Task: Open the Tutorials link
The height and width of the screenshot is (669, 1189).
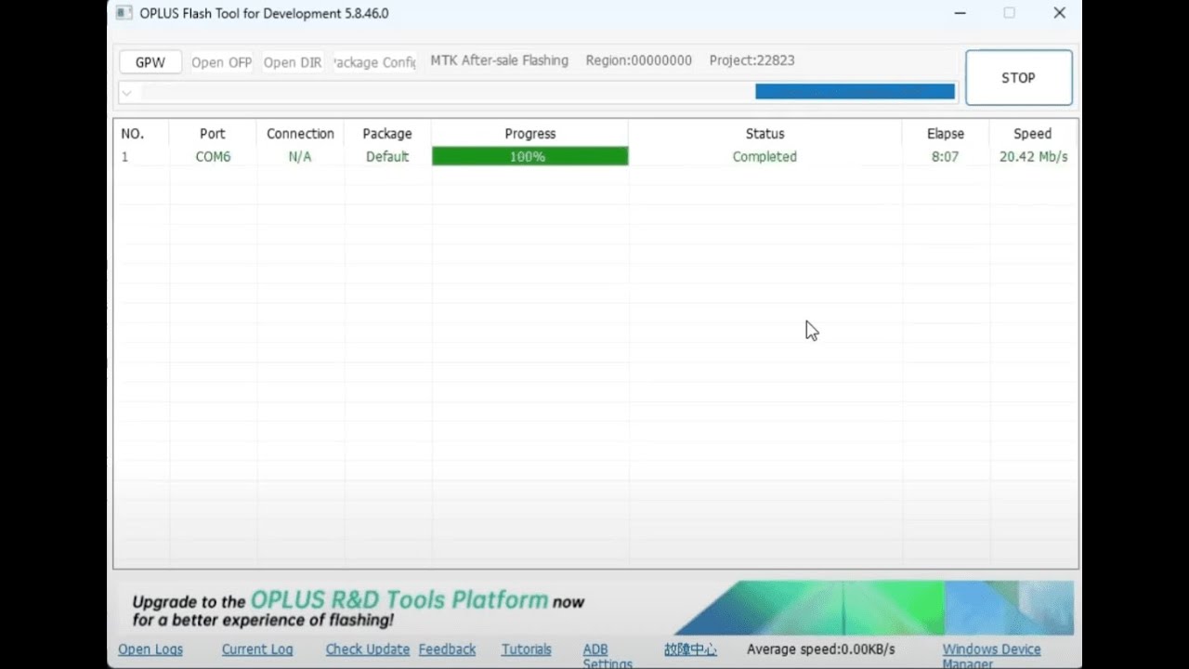Action: (x=527, y=649)
